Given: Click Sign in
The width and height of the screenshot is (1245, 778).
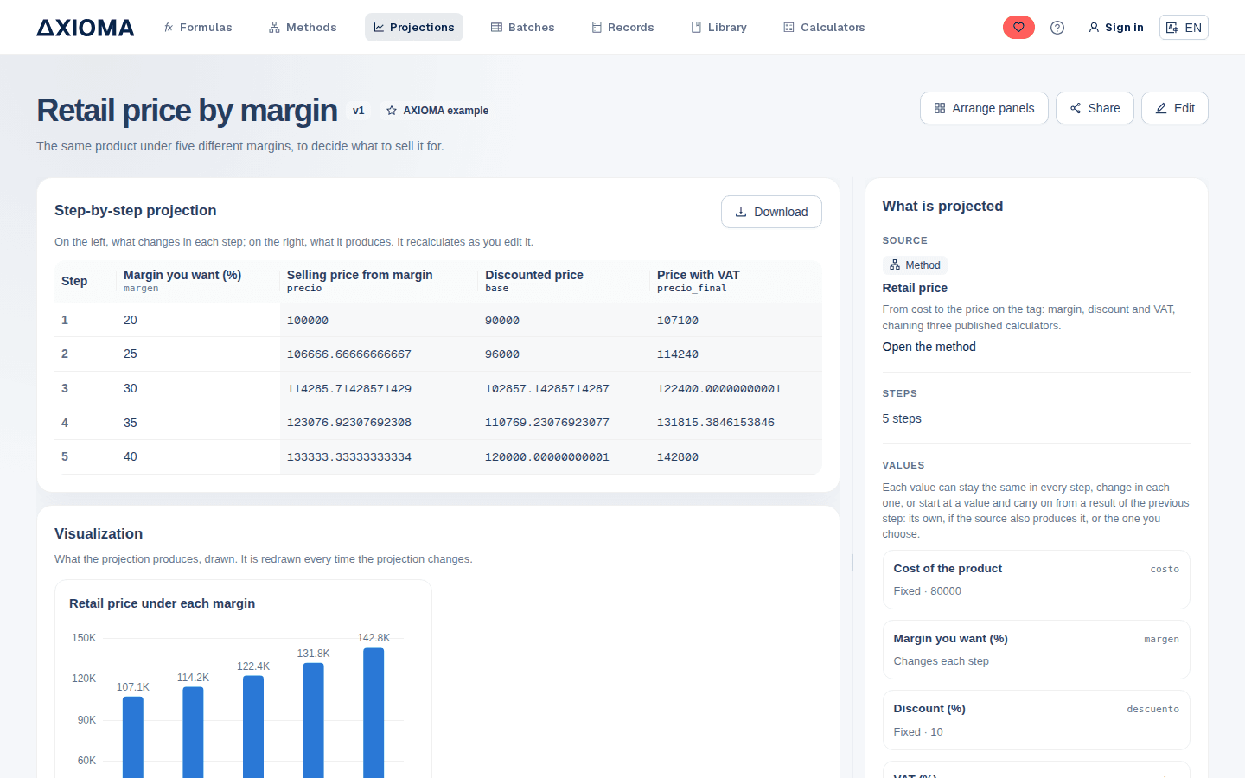Looking at the screenshot, I should click(1116, 28).
